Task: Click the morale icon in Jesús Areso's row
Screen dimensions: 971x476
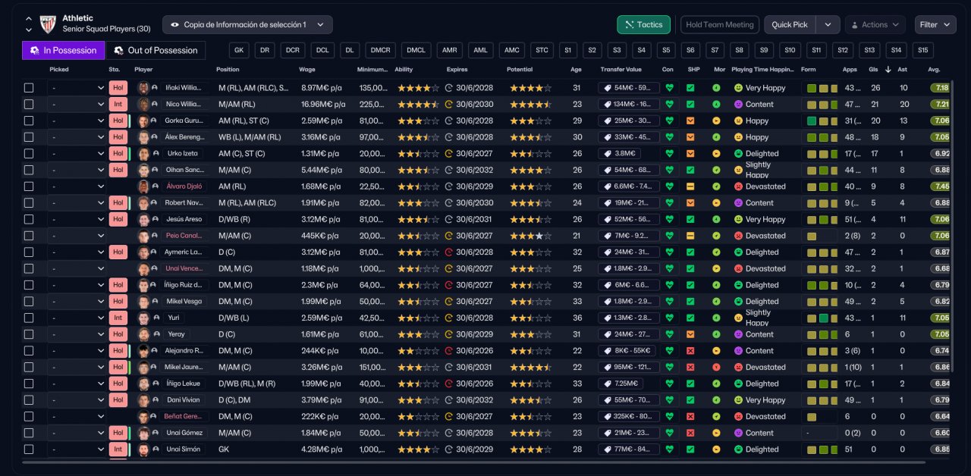Action: coord(716,220)
